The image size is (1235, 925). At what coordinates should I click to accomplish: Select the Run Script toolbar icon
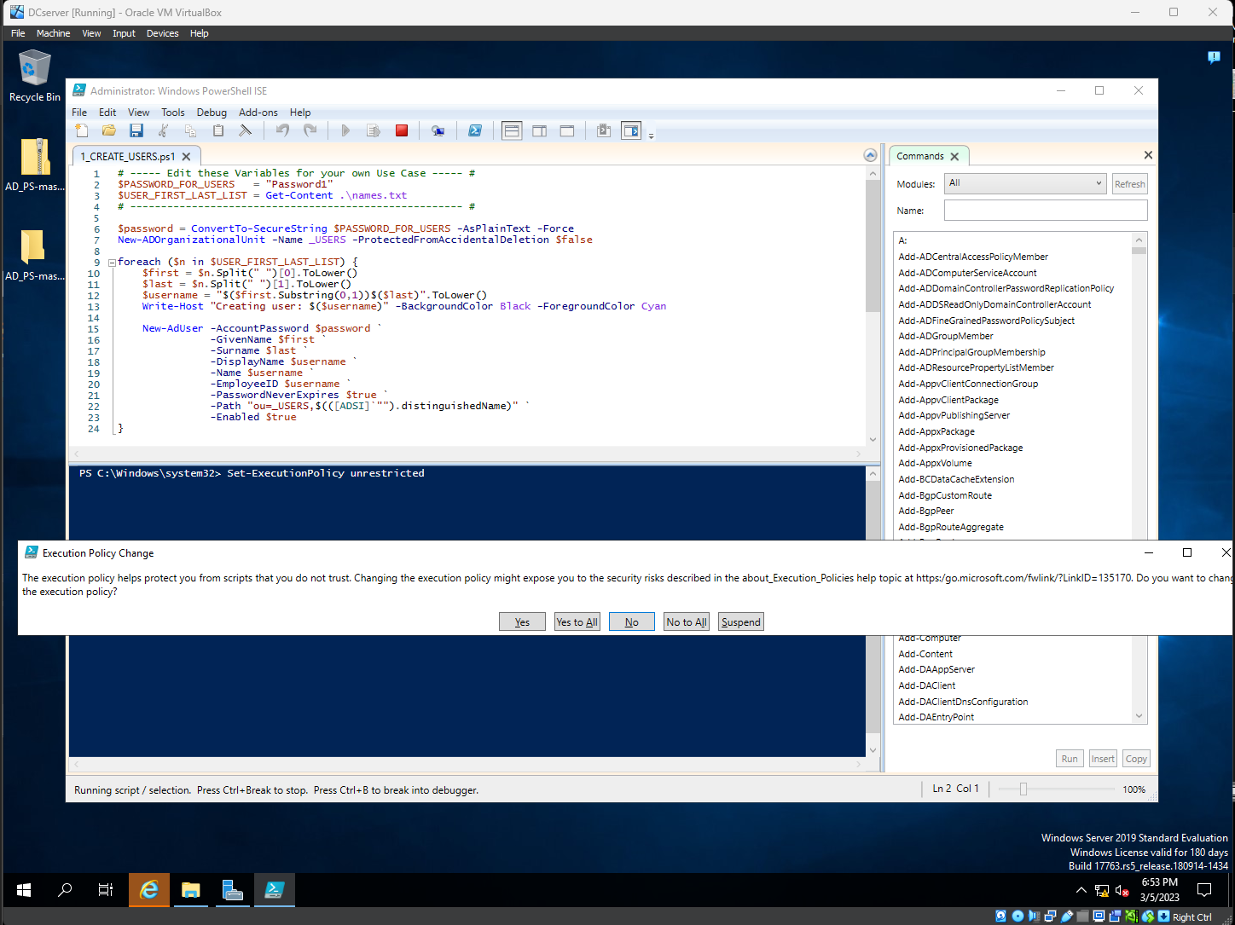pos(345,130)
